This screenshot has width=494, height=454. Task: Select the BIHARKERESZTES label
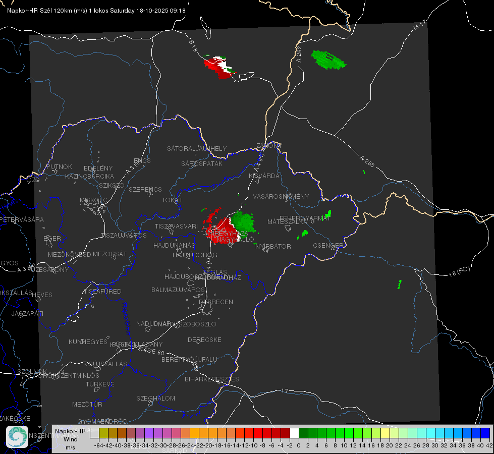pos(212,379)
